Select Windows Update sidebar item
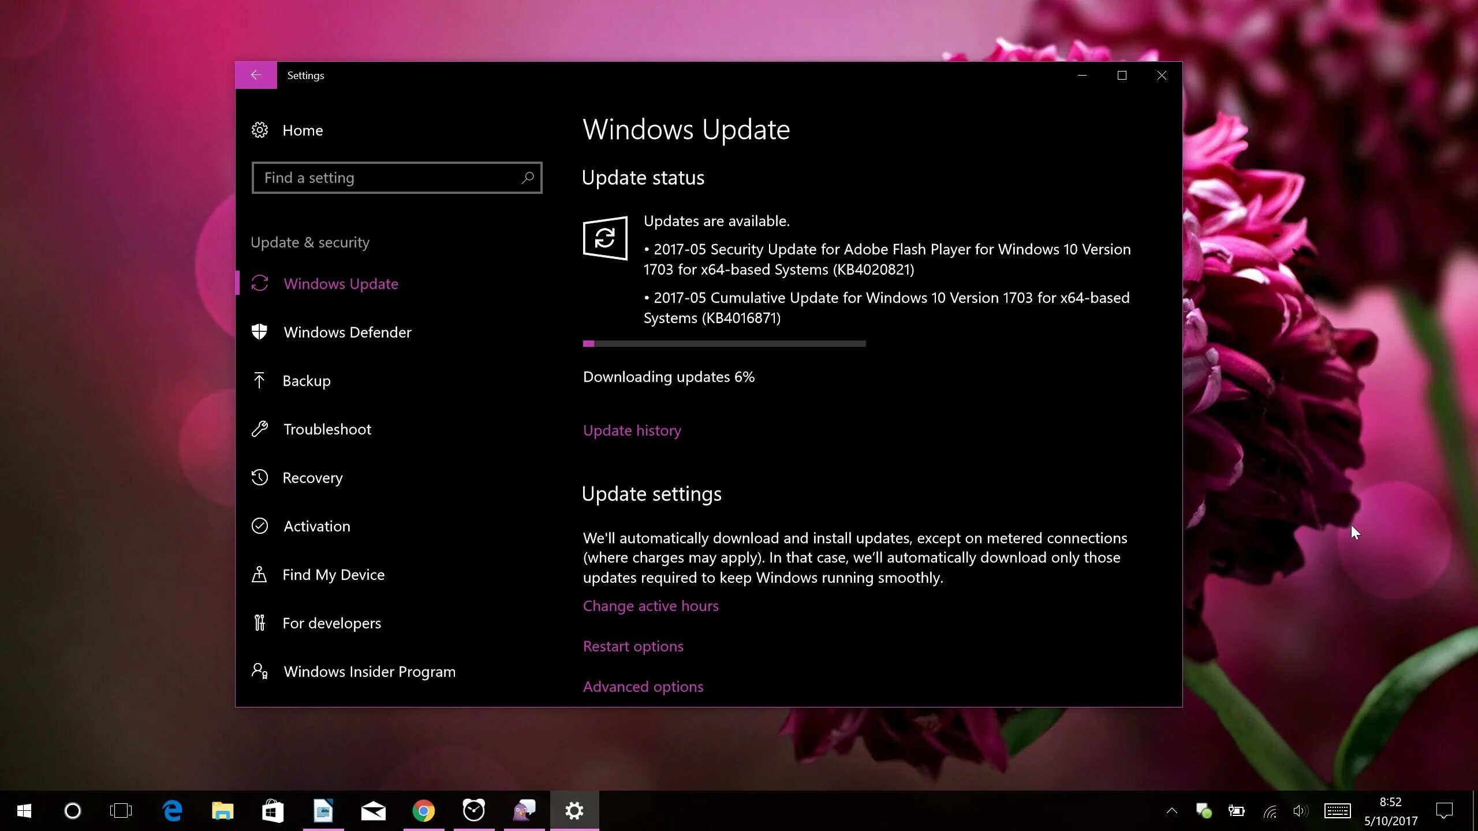The image size is (1478, 831). [x=341, y=283]
